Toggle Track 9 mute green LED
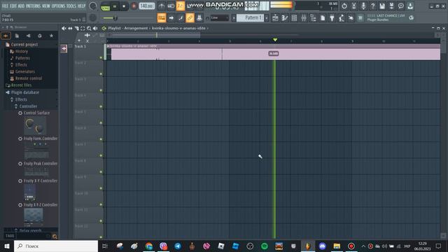Image resolution: width=448 pixels, height=252 pixels. point(101,188)
